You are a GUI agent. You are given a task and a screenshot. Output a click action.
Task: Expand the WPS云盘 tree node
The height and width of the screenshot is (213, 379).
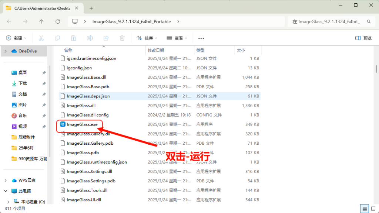[x=6, y=181]
